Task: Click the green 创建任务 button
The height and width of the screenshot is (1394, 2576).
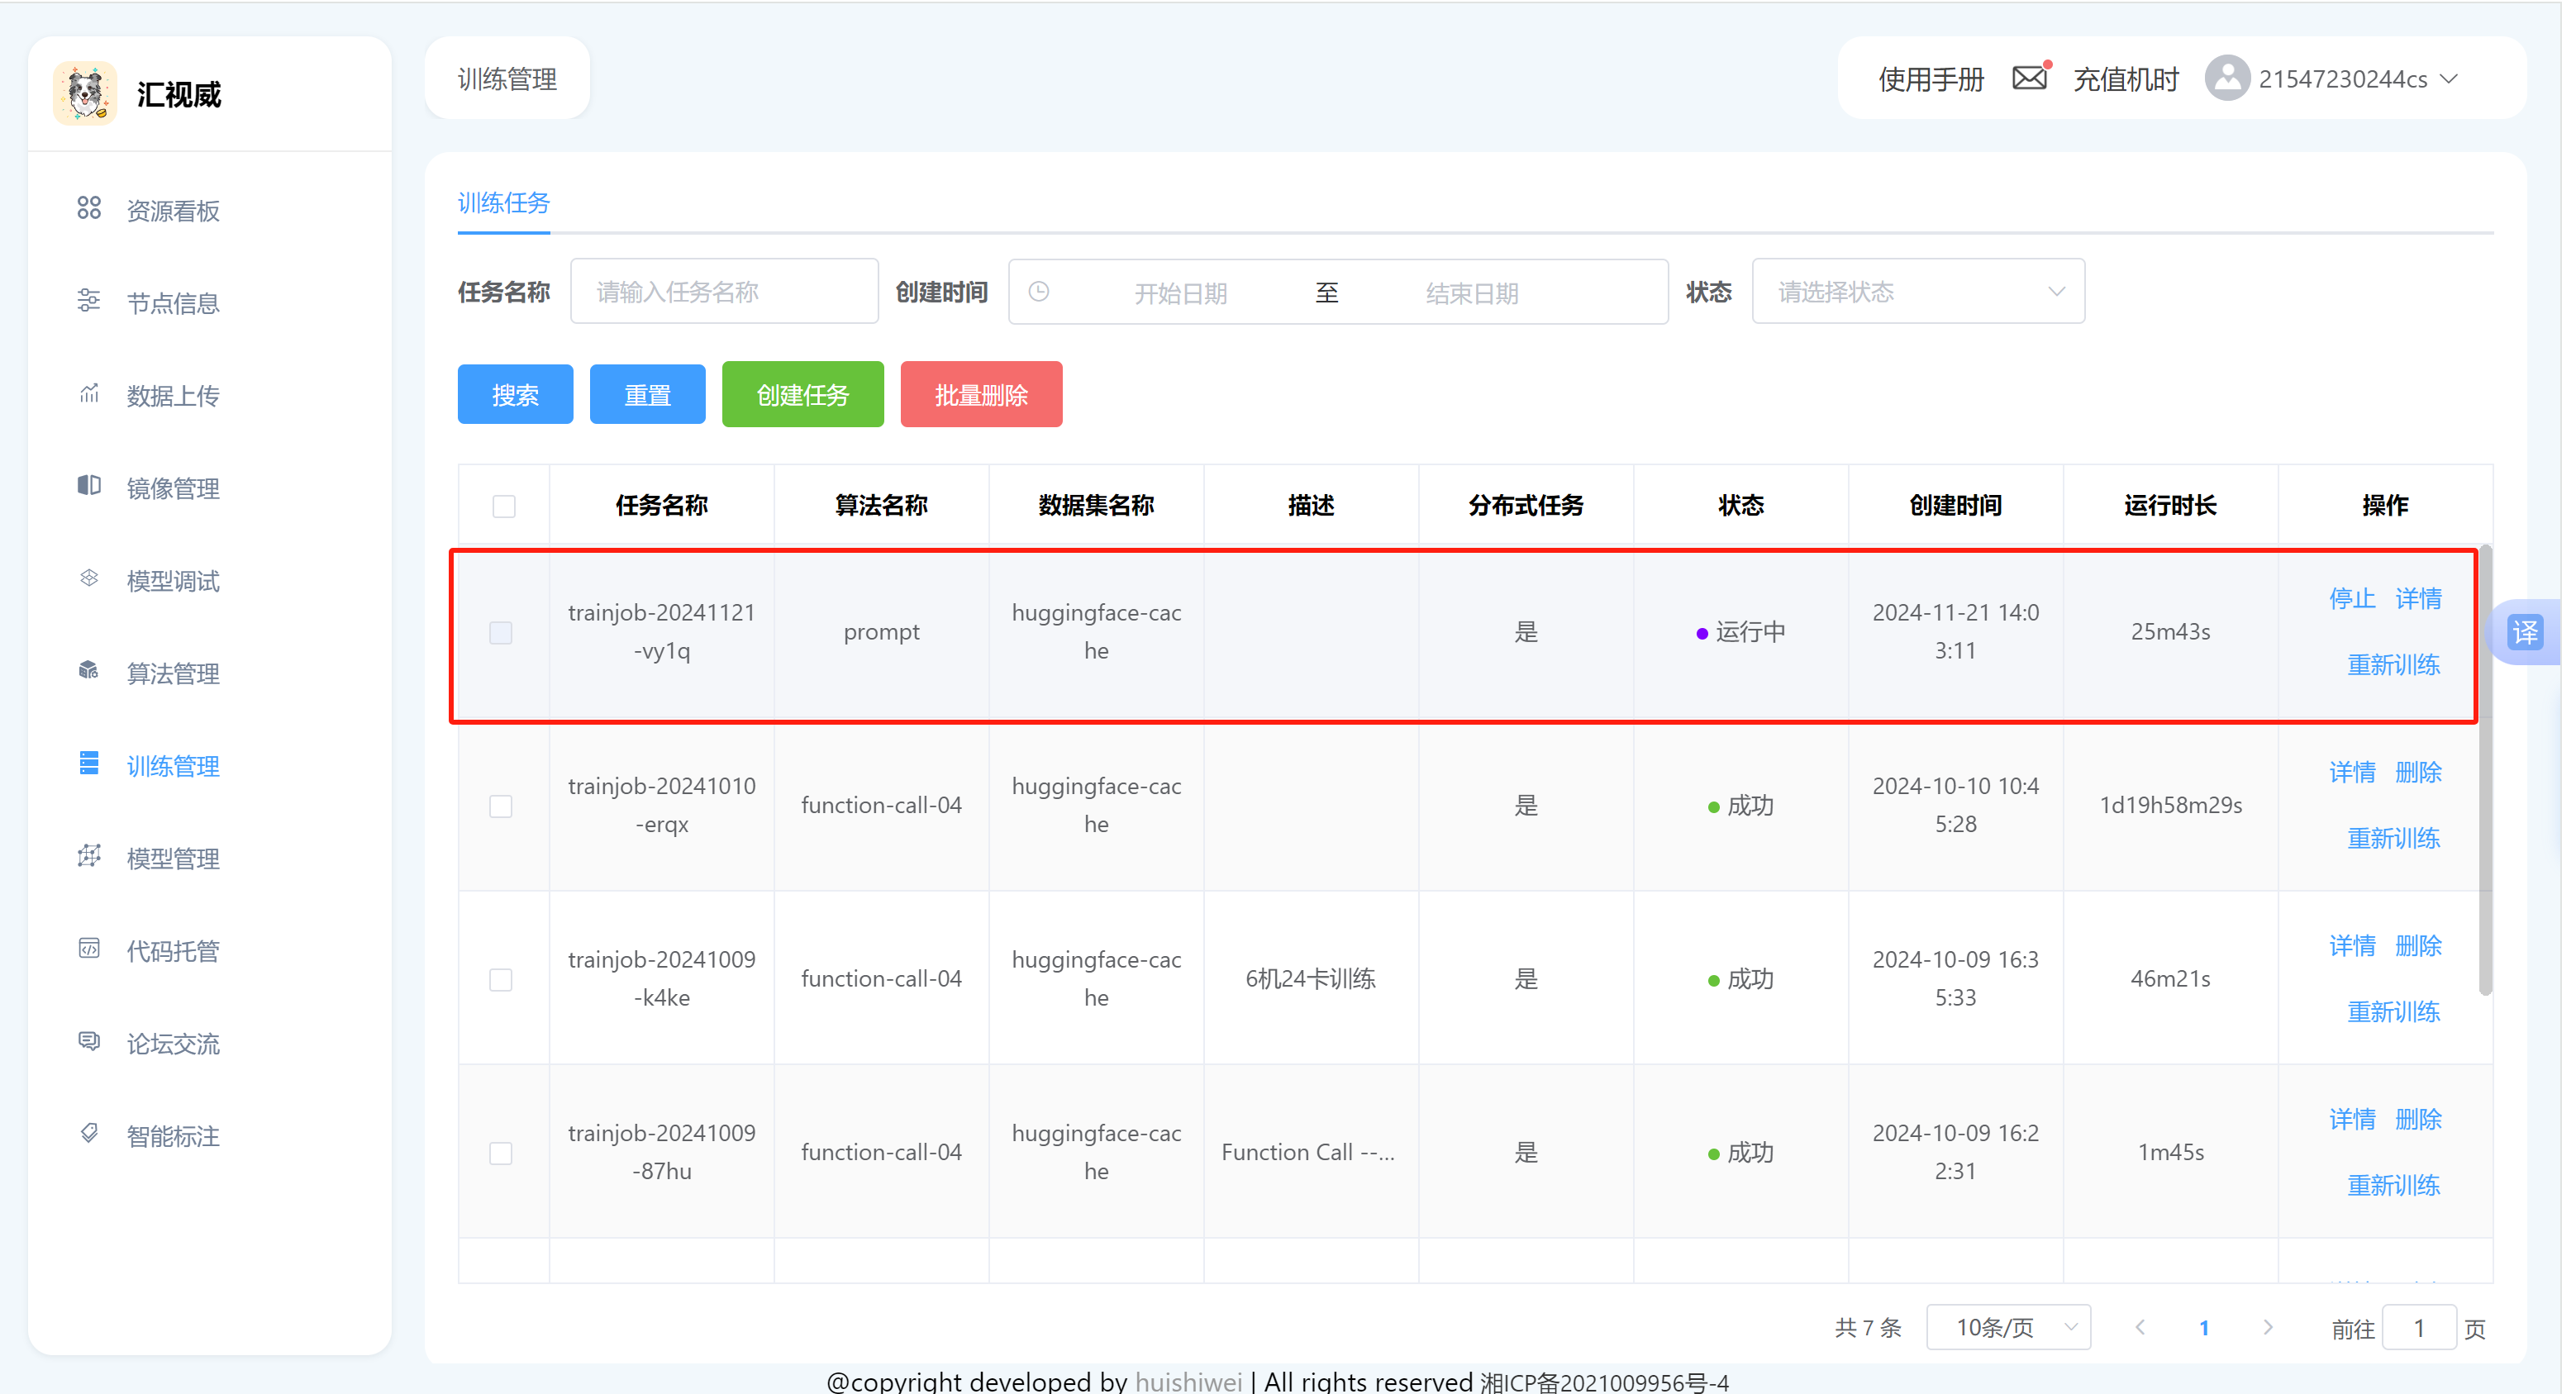Action: (802, 395)
